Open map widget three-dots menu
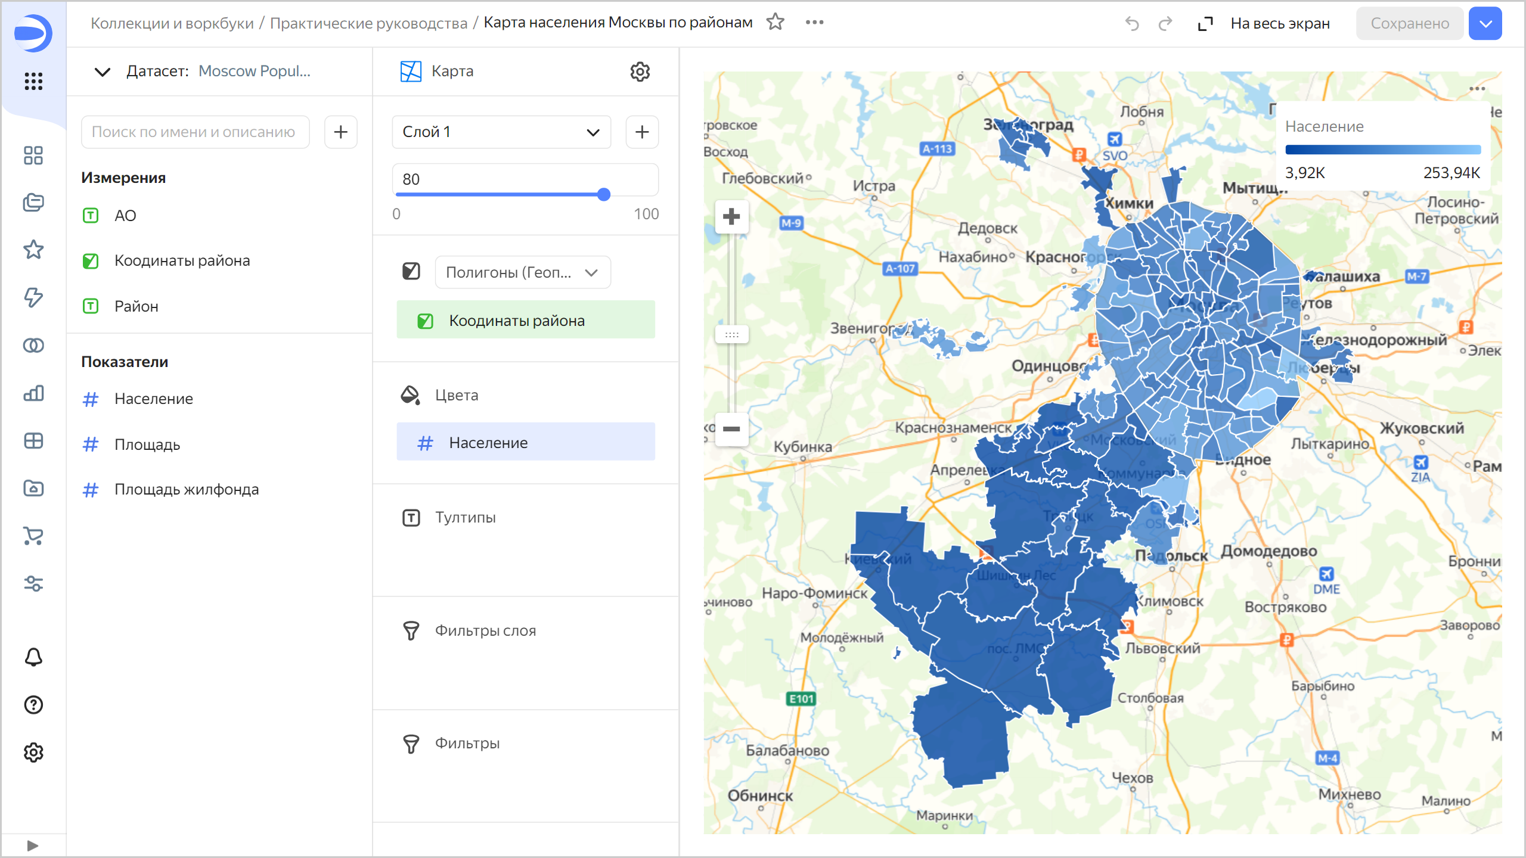 click(1477, 89)
